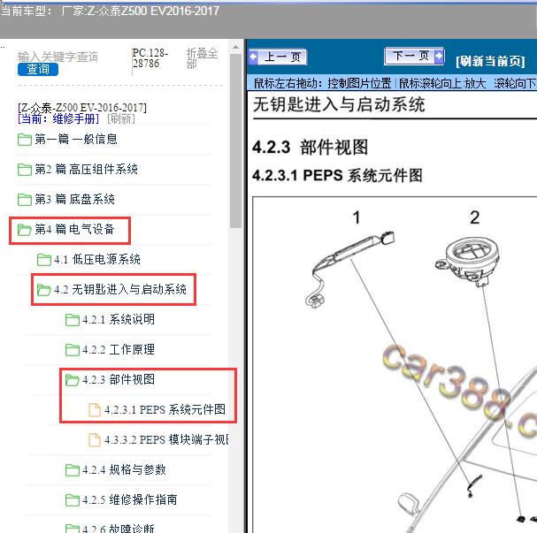Click folder icon of 第一篇 一般信息

[24, 140]
